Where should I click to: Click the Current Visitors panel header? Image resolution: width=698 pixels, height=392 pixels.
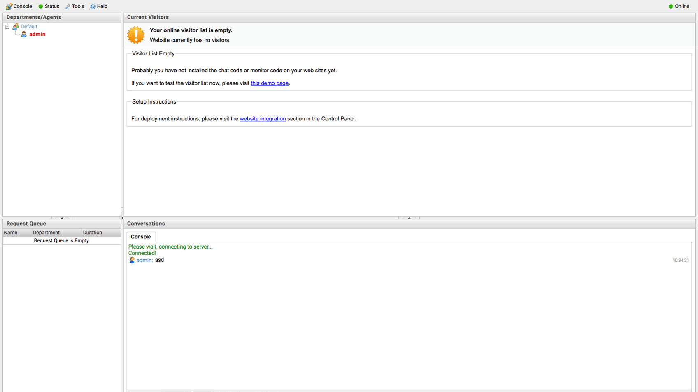pyautogui.click(x=409, y=17)
